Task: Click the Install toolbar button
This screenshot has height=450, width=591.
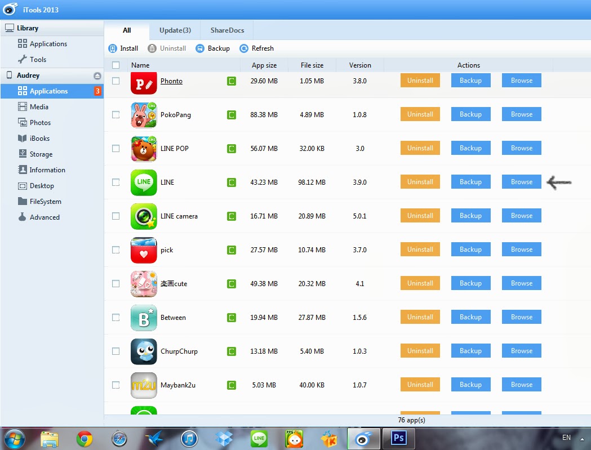Action: point(123,48)
